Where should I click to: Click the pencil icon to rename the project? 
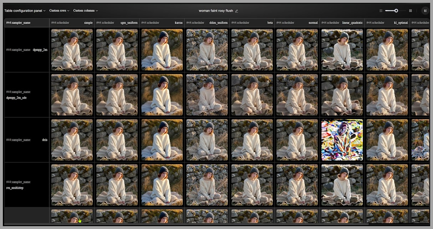point(237,11)
